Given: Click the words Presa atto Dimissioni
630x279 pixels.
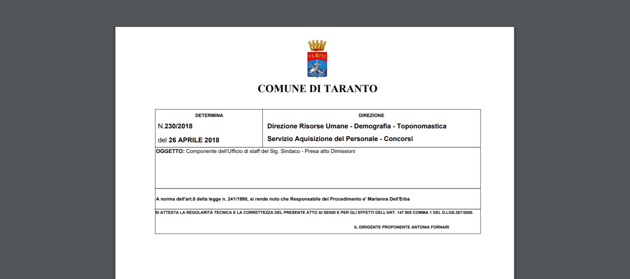Looking at the screenshot, I should [x=329, y=151].
